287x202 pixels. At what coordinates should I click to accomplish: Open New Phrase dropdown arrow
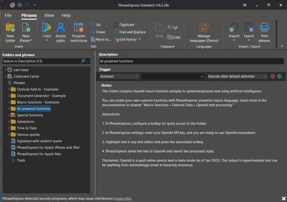click(x=31, y=40)
